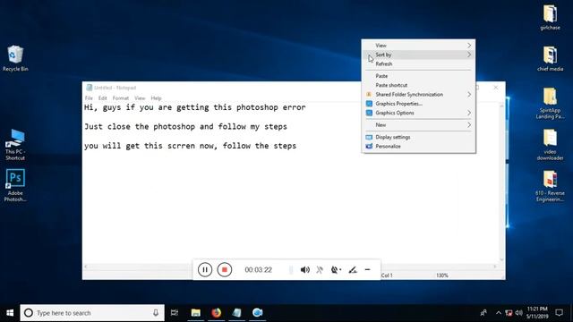
Task: Choose Paste shortcut in context menu
Action: (418, 85)
